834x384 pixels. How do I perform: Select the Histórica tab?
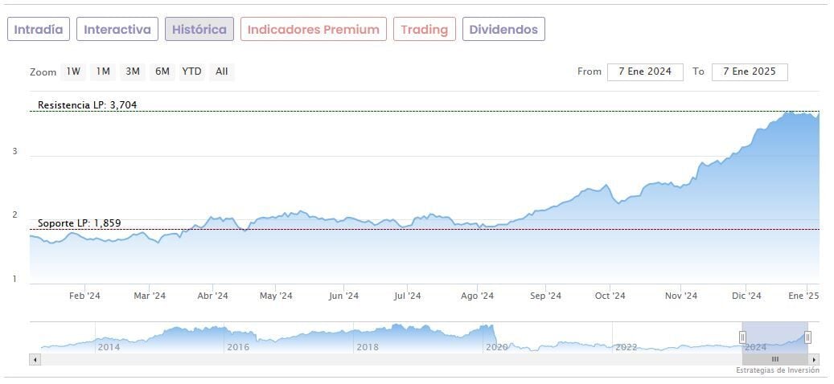(x=199, y=30)
